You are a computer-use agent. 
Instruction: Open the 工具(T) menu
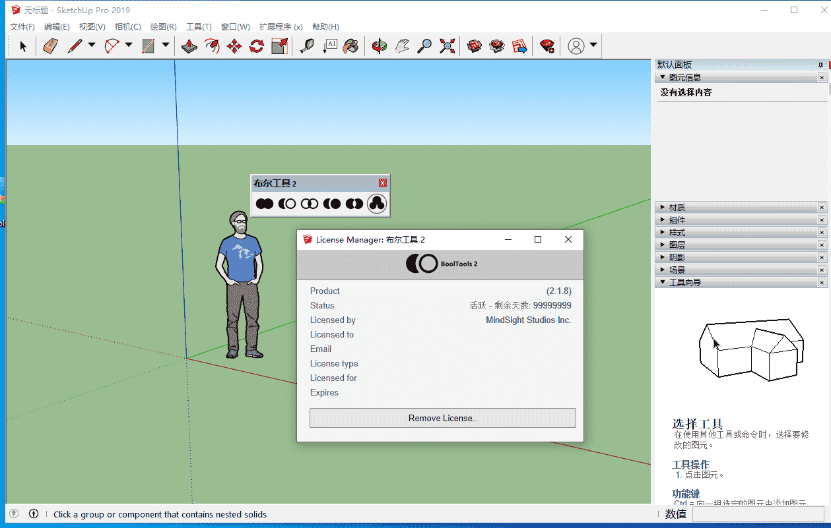[x=199, y=27]
